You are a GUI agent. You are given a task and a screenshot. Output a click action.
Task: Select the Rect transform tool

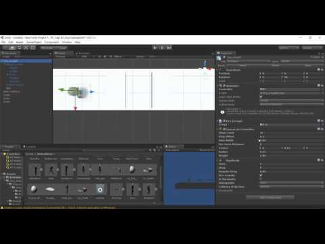(x=32, y=47)
